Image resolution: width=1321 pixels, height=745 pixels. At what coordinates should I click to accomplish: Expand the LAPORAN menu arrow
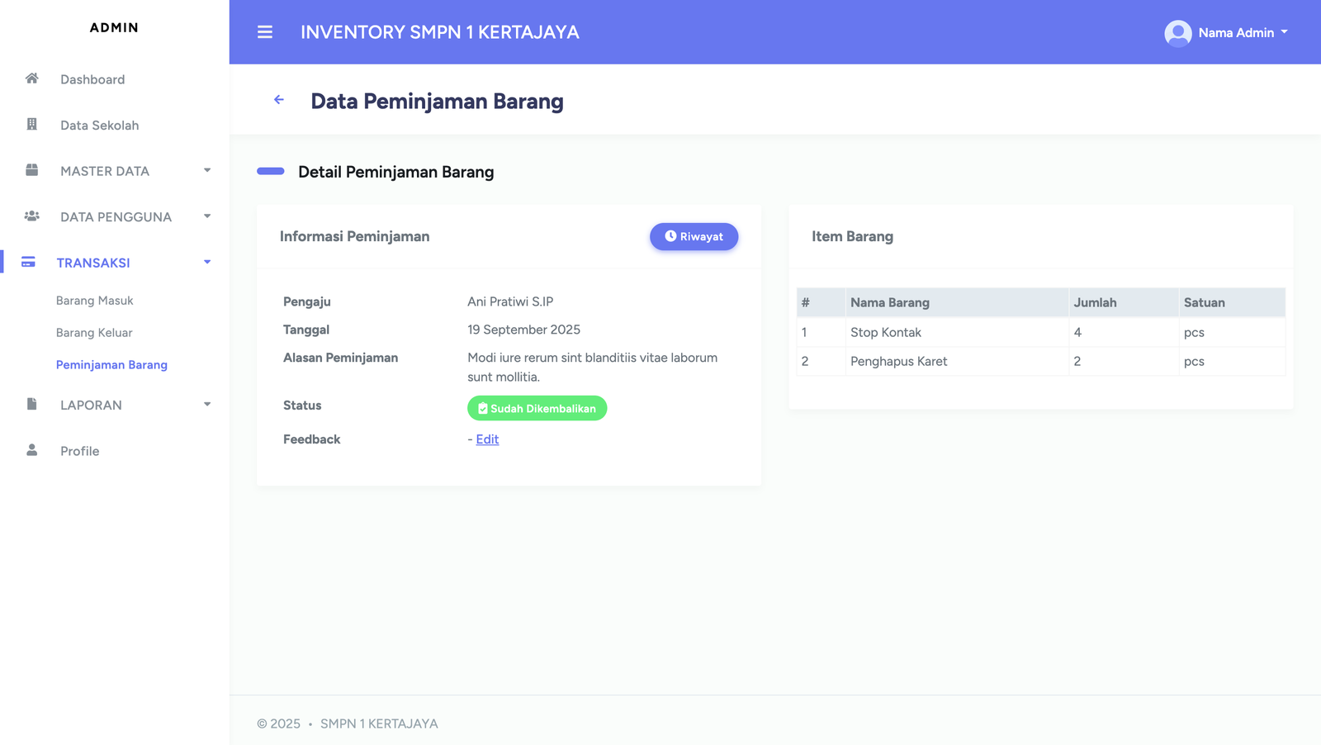207,404
